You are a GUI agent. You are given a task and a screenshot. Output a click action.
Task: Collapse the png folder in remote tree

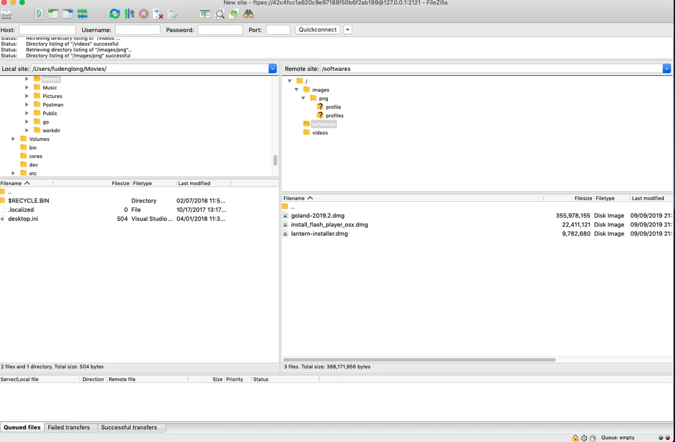[x=303, y=98]
